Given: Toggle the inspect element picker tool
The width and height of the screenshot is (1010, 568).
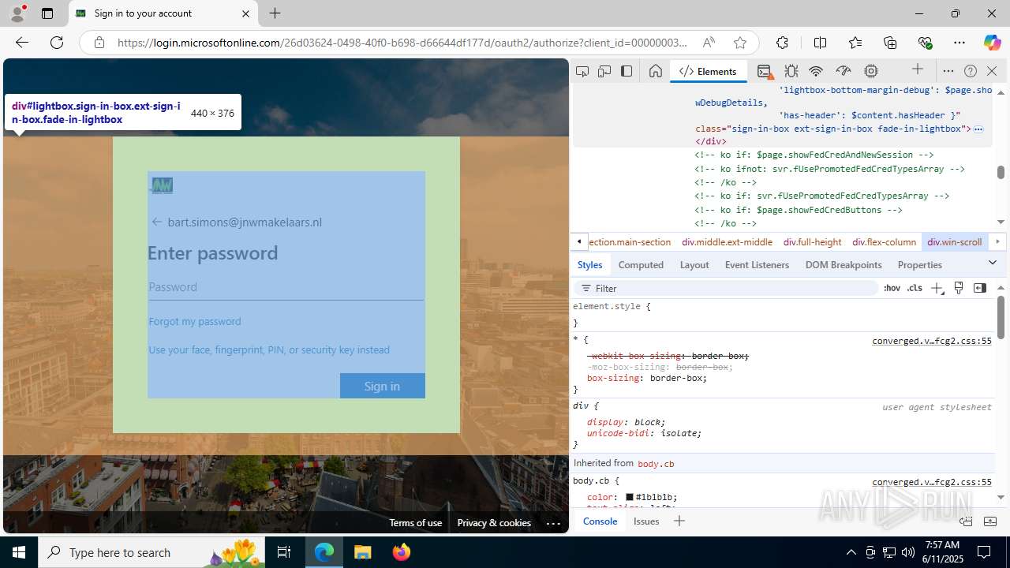Looking at the screenshot, I should 582,71.
